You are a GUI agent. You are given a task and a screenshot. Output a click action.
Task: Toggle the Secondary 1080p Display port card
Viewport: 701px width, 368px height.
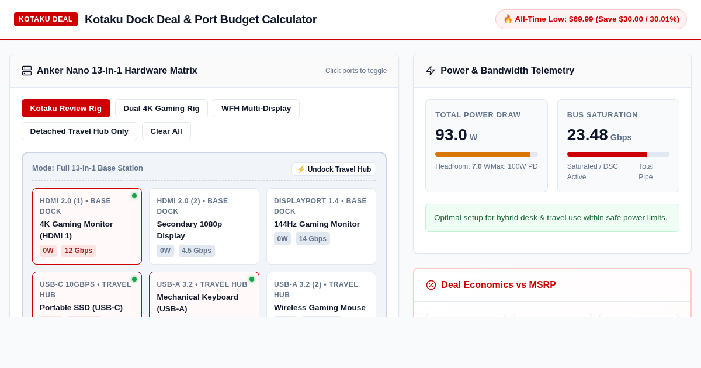204,226
